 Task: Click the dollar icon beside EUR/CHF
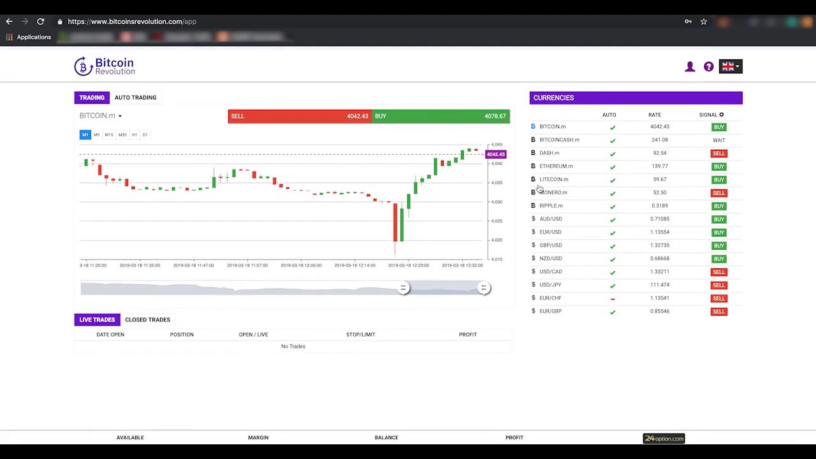pos(534,298)
